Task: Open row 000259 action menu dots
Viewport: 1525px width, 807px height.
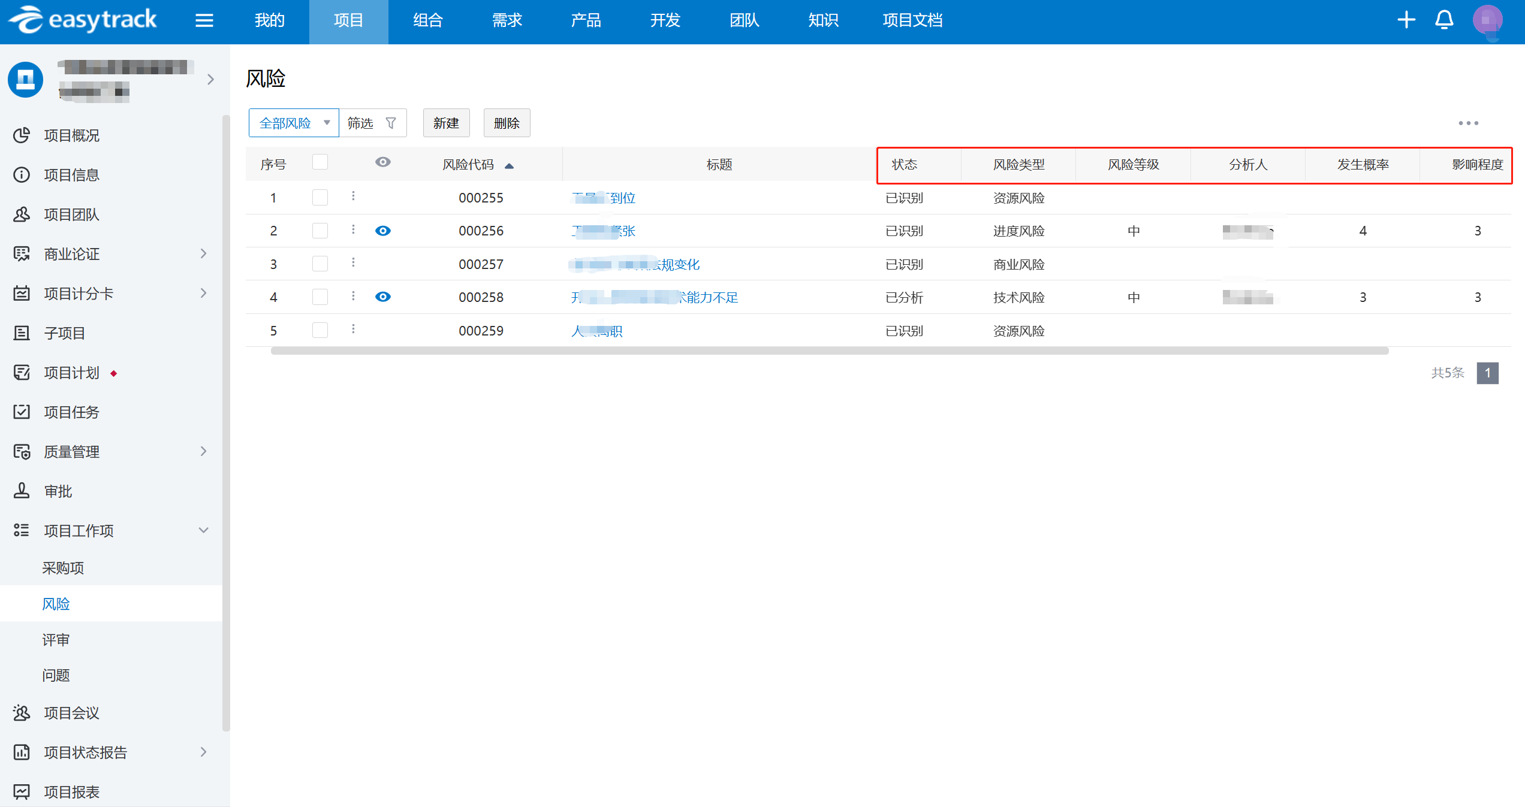Action: (353, 329)
